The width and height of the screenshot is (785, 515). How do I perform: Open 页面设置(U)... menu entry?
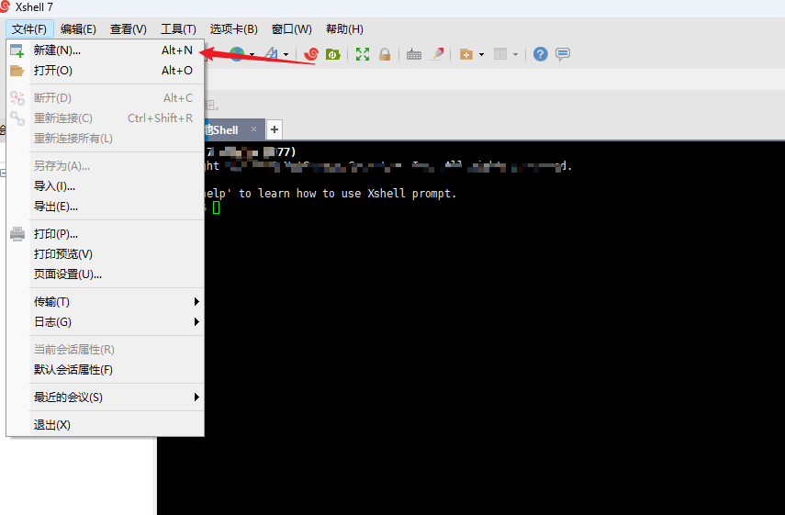(106, 274)
